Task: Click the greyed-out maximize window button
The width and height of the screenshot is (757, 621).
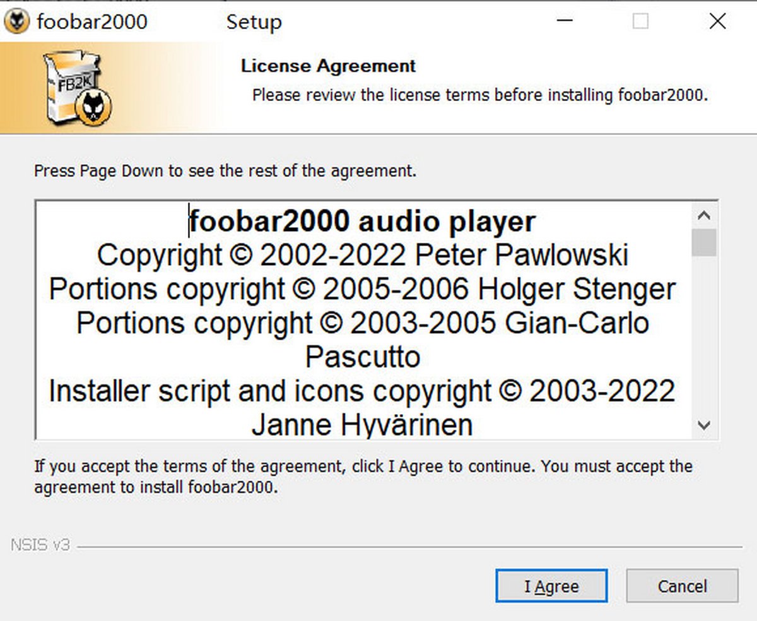Action: (640, 22)
